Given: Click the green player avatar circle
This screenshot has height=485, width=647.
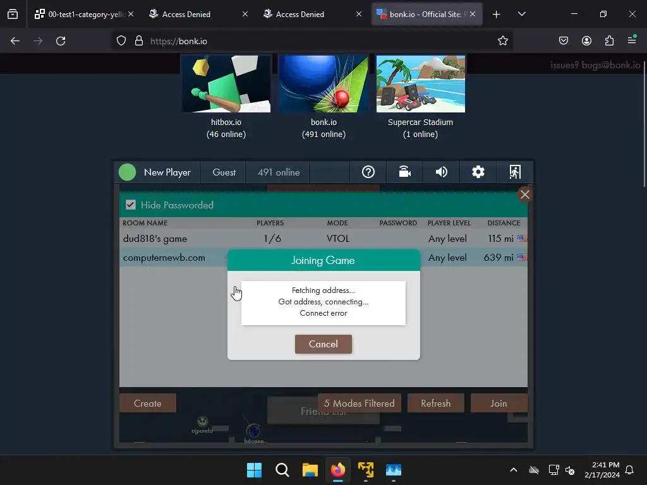Looking at the screenshot, I should (x=127, y=172).
